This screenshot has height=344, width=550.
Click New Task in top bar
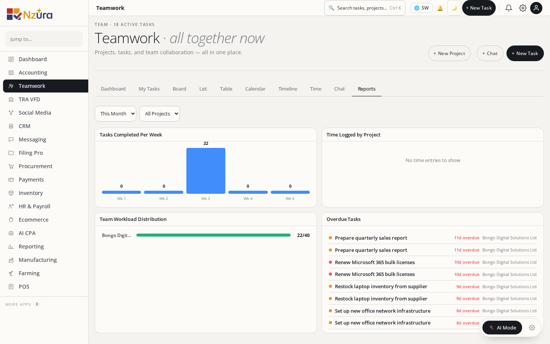[x=479, y=8]
